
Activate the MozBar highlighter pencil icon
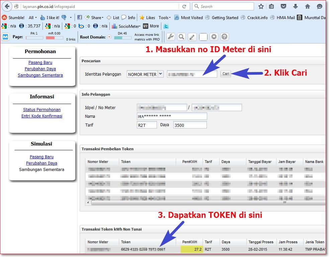pos(192,37)
